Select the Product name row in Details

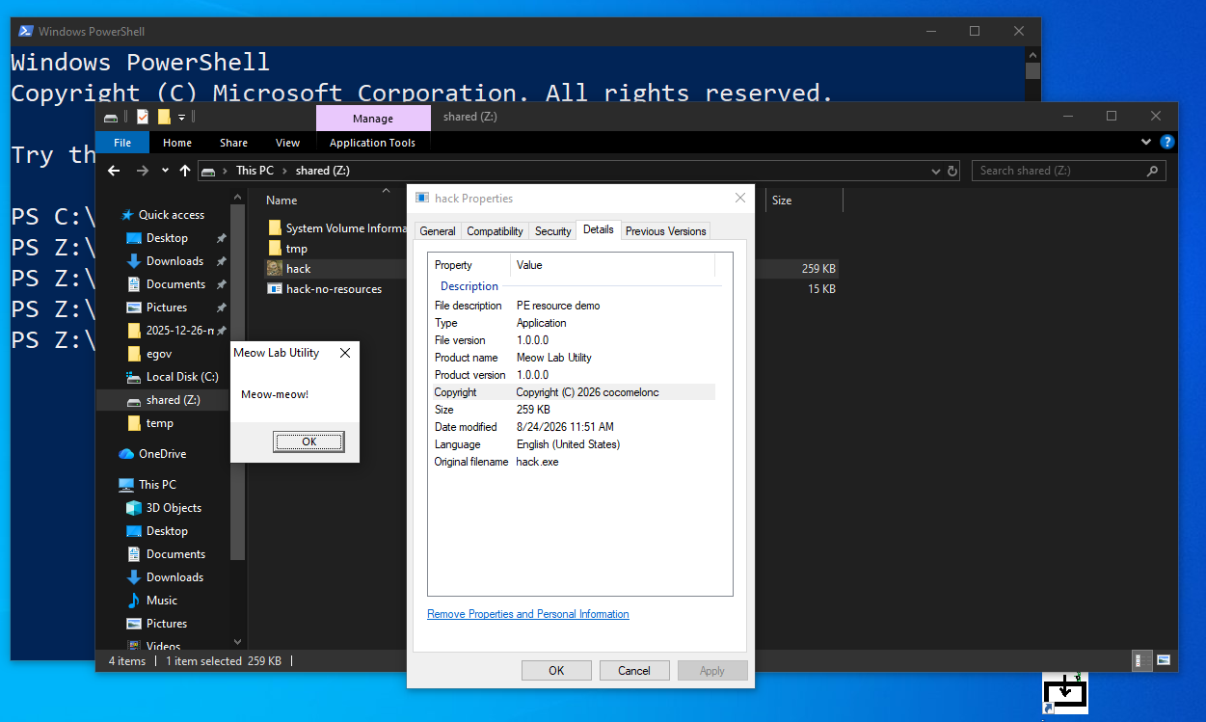coord(573,358)
